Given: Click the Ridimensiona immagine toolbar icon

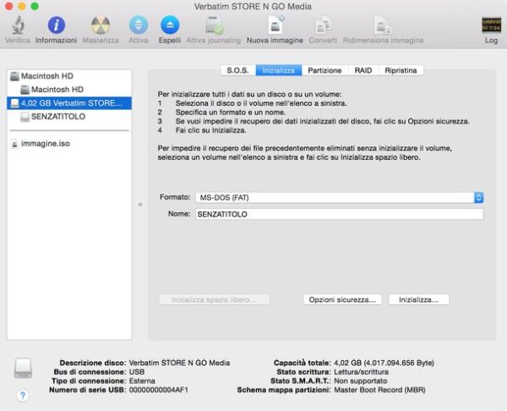Looking at the screenshot, I should point(383,25).
